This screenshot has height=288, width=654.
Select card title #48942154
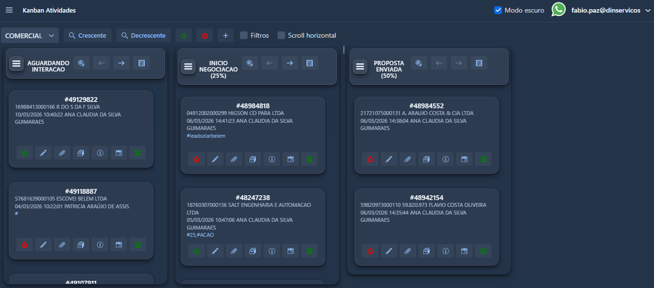427,198
